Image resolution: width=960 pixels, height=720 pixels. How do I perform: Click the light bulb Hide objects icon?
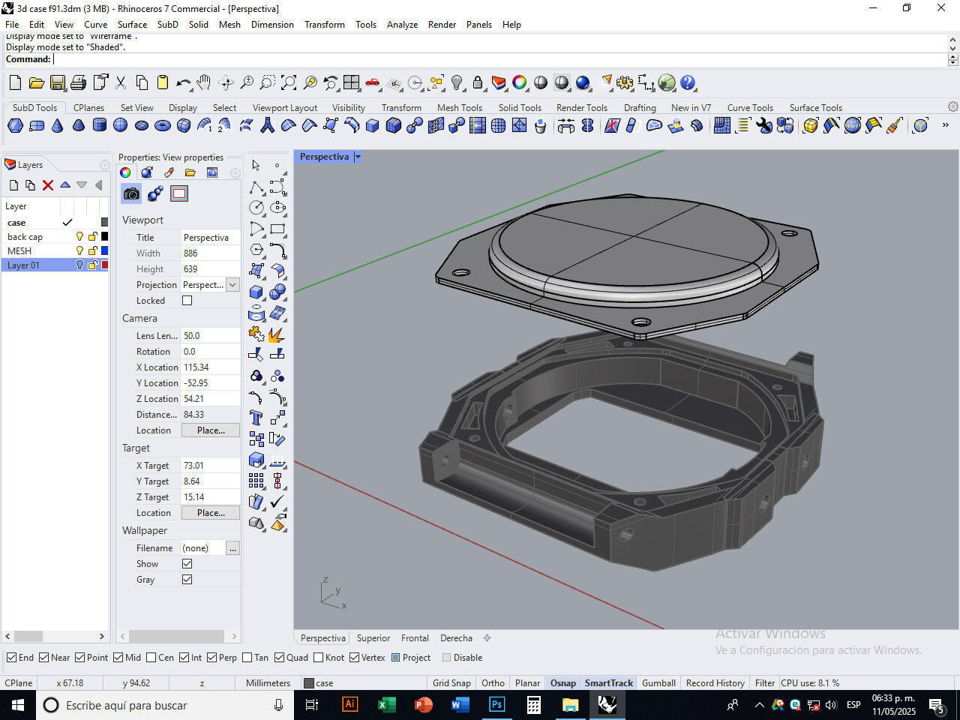click(457, 82)
